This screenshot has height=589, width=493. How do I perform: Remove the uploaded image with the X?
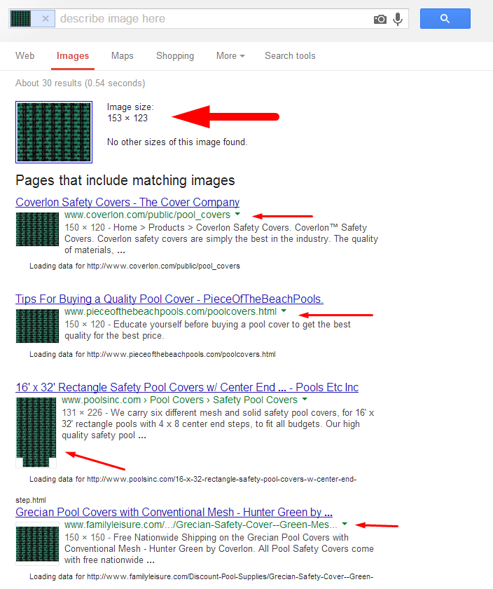click(x=46, y=18)
